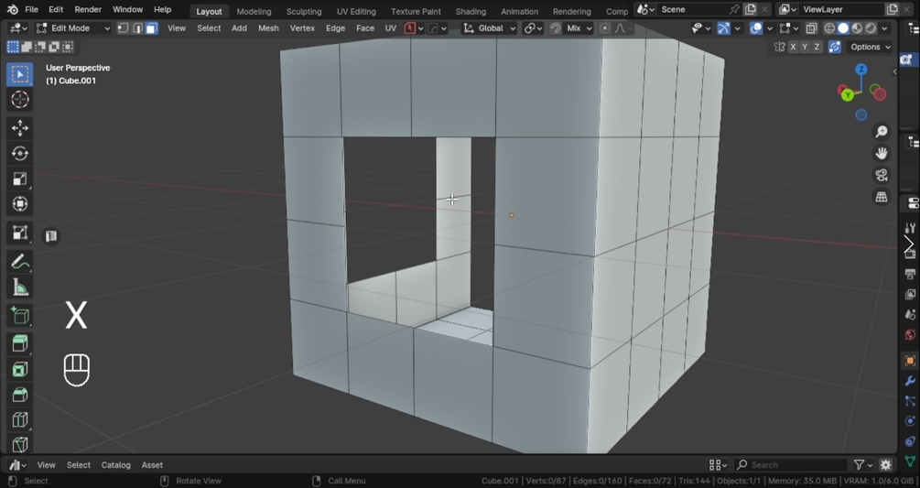Pin the Scene with pushpin icon

coord(734,9)
